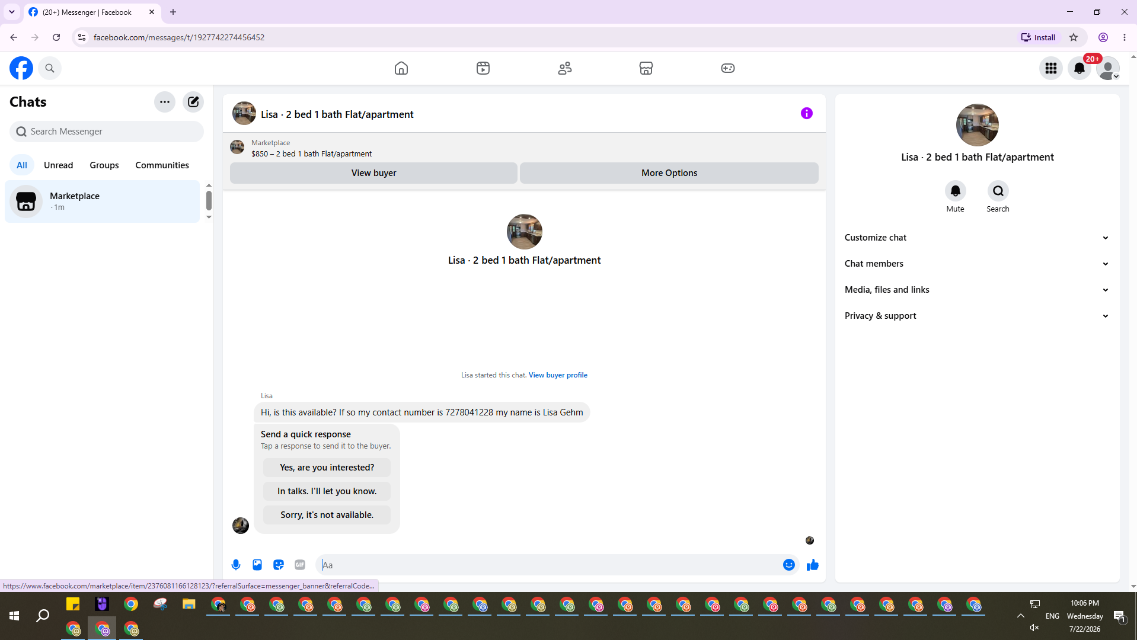Open Windows taskbar search
1137x640 pixels.
(43, 616)
